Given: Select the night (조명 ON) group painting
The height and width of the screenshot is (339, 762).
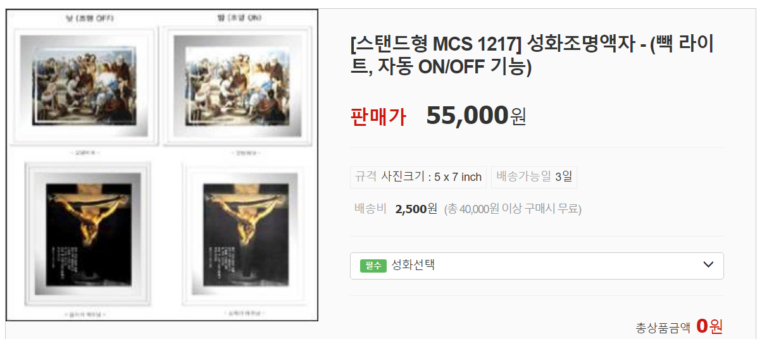Looking at the screenshot, I should [x=237, y=87].
